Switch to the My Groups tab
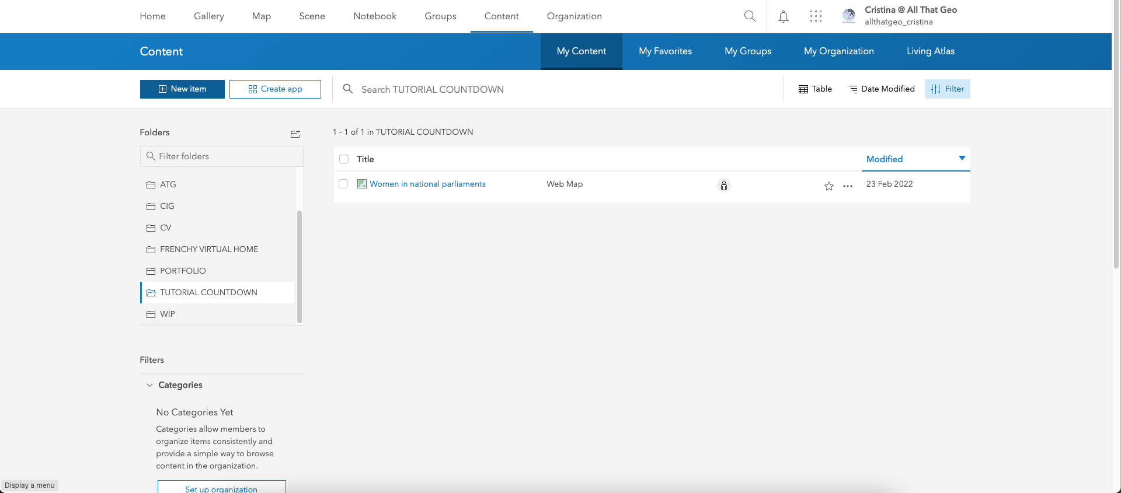This screenshot has height=493, width=1121. tap(748, 51)
